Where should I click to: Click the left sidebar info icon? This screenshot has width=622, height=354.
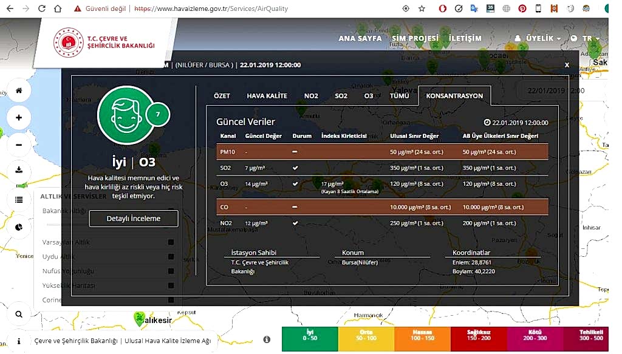[19, 341]
